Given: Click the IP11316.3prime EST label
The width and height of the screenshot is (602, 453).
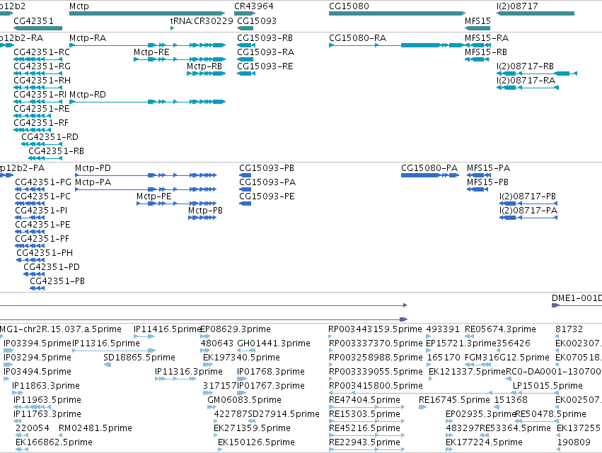Looking at the screenshot, I should [189, 372].
